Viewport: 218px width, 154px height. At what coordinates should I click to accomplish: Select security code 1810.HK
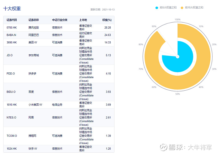click(x=12, y=105)
